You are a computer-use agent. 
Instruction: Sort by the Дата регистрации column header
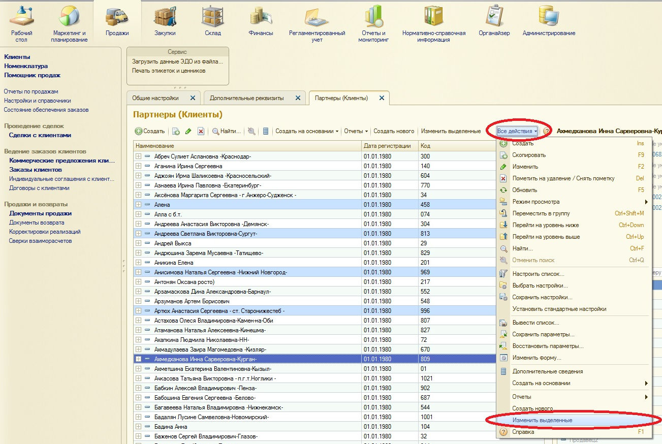tap(390, 146)
